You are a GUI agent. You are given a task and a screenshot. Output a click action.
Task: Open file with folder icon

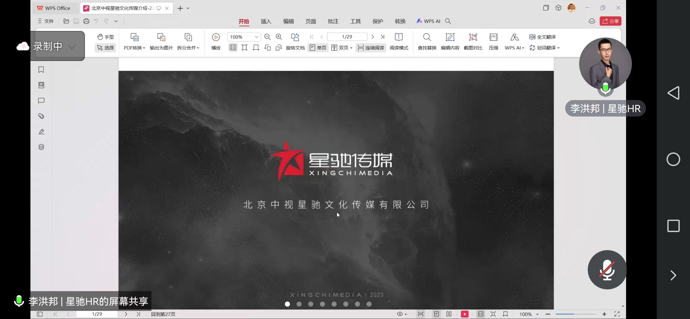(x=66, y=21)
